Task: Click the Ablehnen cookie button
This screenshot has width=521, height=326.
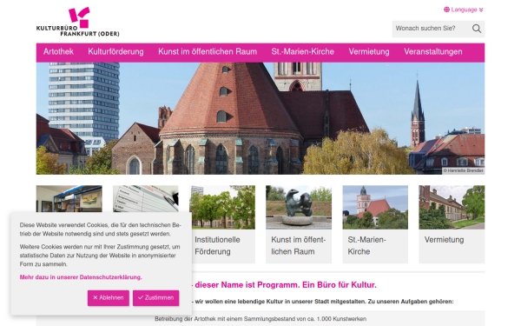Action: pos(109,297)
